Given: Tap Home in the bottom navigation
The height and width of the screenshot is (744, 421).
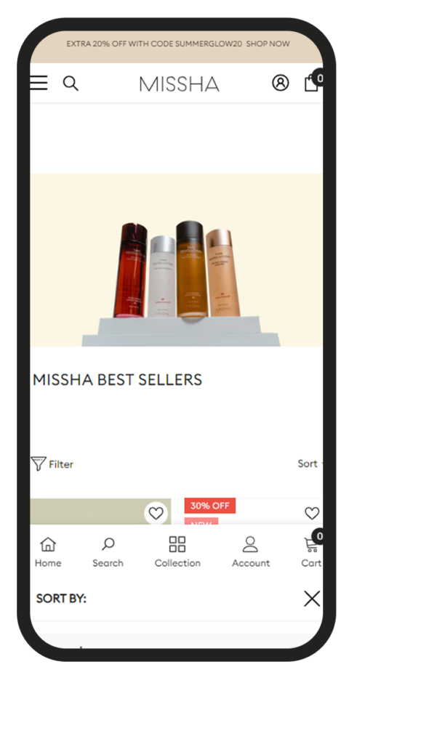Looking at the screenshot, I should pyautogui.click(x=48, y=552).
